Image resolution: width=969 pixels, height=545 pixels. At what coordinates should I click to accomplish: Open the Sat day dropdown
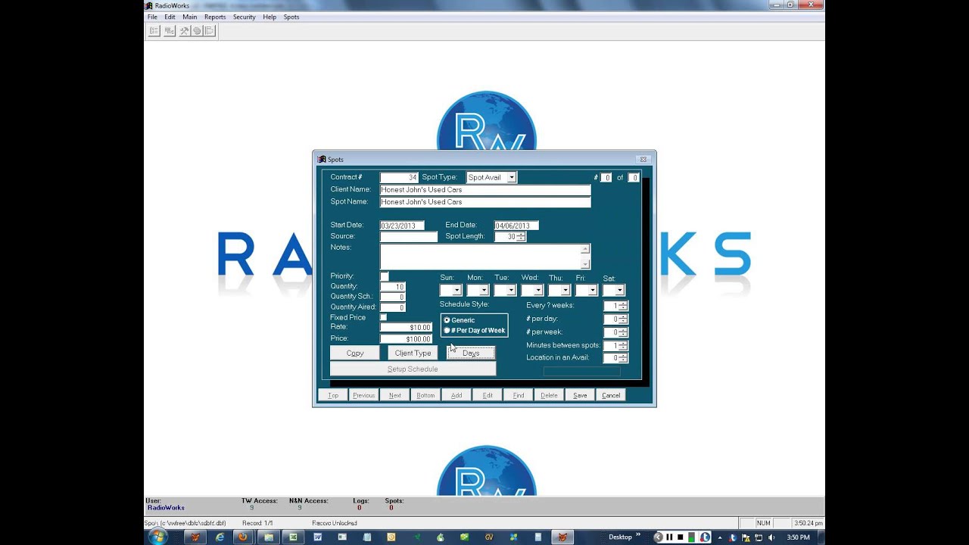[x=619, y=290]
